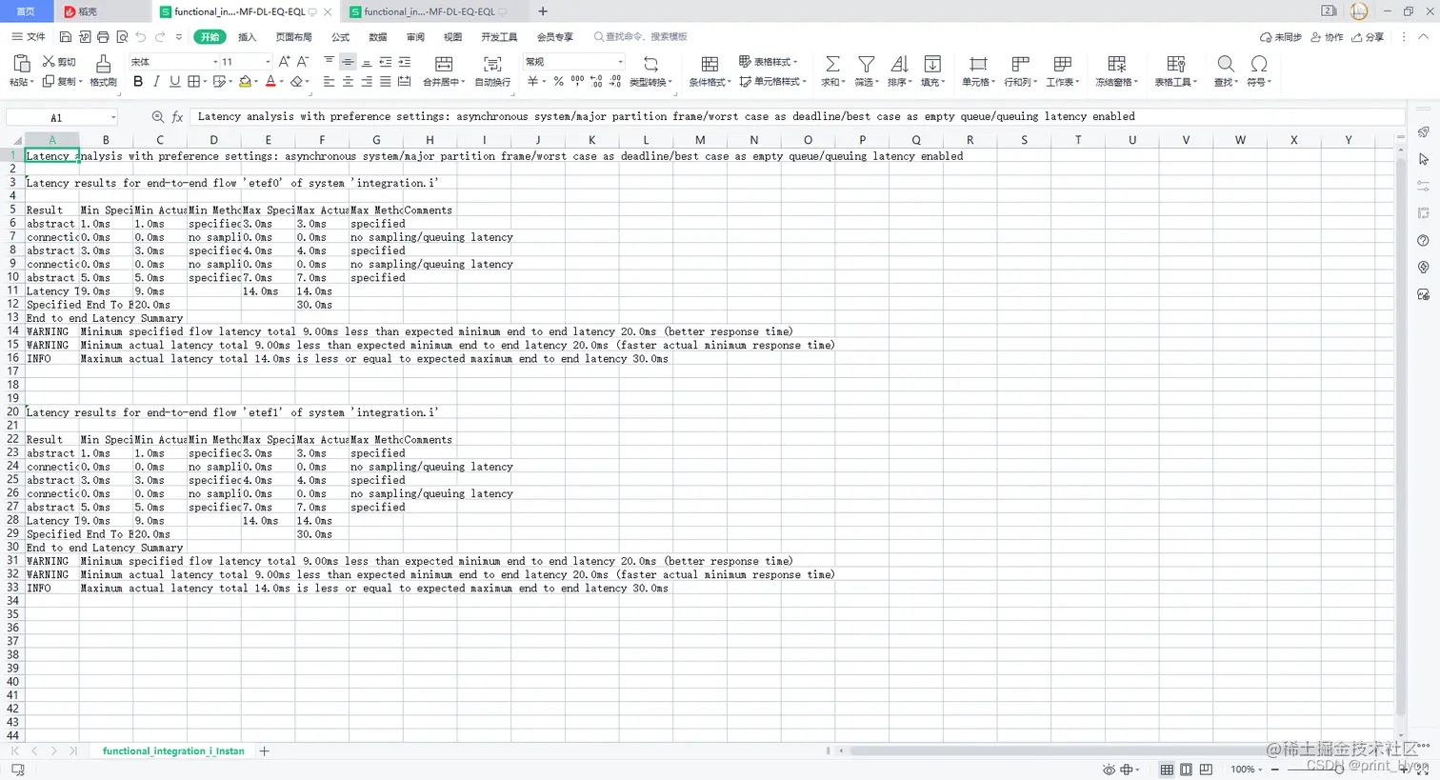Click Merge and Center (合并居中)
1440x780 pixels.
click(444, 70)
